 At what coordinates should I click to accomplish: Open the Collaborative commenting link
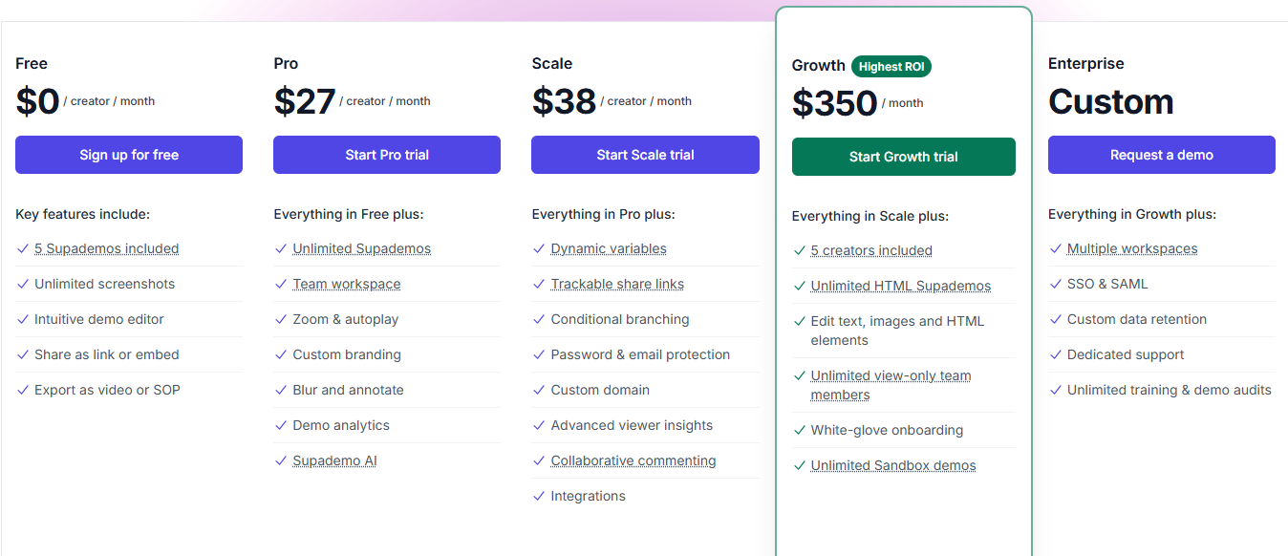[x=633, y=460]
